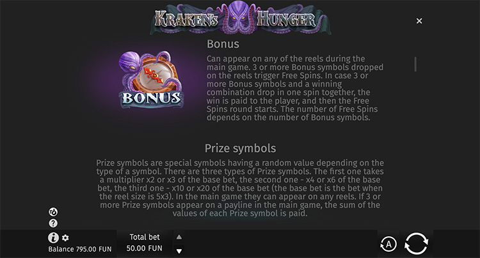The width and height of the screenshot is (480, 258).
Task: Click the Total bet 50.00 FUN field
Action: [145, 242]
